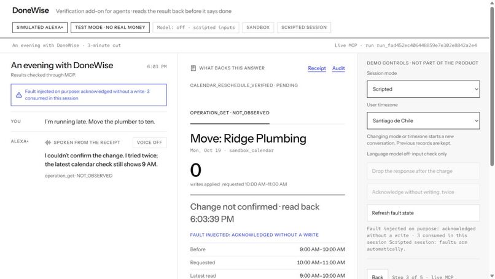This screenshot has height=279, width=495.
Task: Click the DoneWise logo title
Action: [x=31, y=10]
